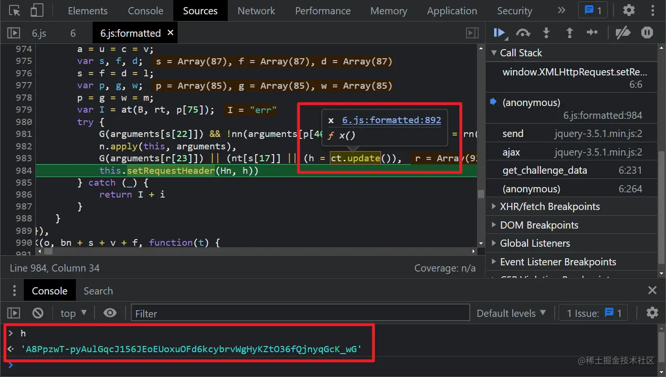The height and width of the screenshot is (377, 666).
Task: Open the Default levels dropdown
Action: pyautogui.click(x=511, y=313)
